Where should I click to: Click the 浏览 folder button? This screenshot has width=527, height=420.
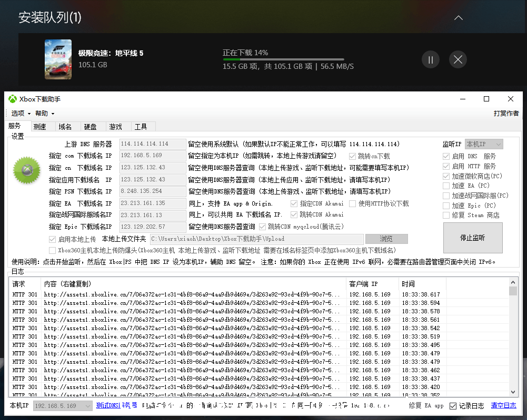point(386,239)
